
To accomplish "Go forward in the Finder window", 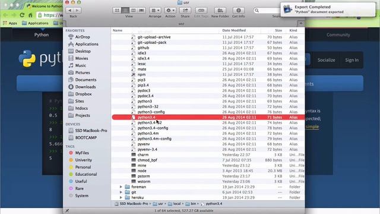I will pos(77,11).
